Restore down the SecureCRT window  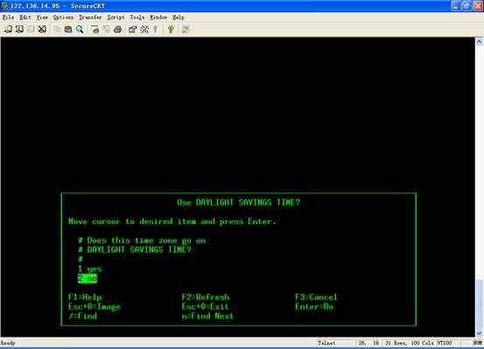[466, 6]
